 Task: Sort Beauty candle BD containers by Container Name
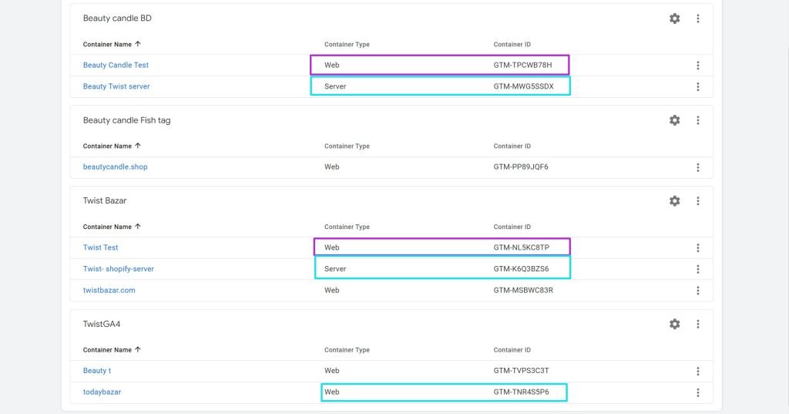pyautogui.click(x=112, y=44)
